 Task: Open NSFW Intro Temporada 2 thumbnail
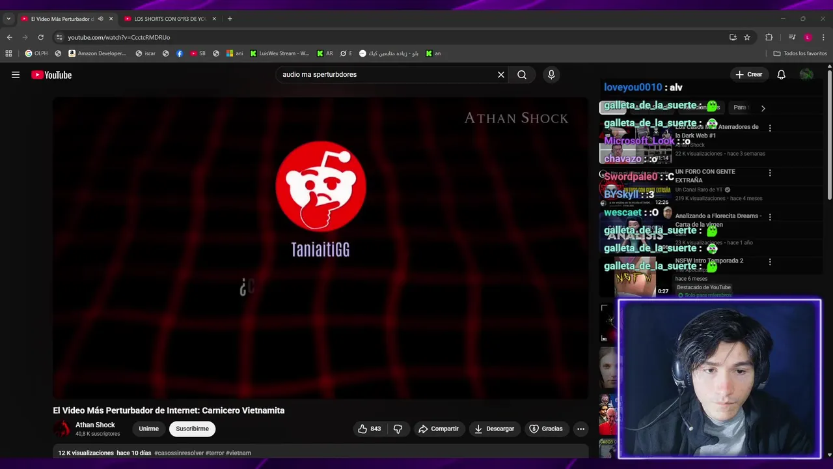click(635, 276)
